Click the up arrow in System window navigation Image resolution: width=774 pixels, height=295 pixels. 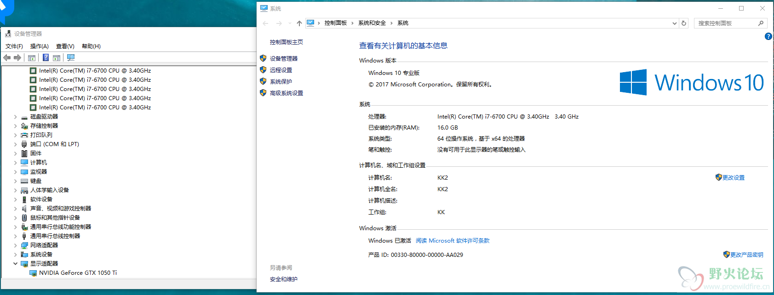click(x=299, y=23)
